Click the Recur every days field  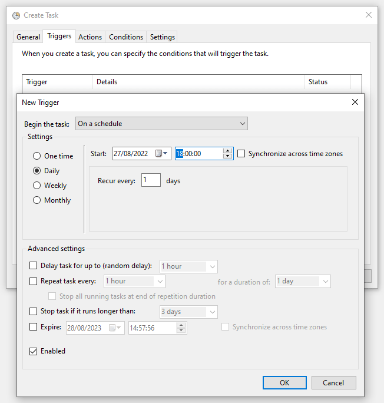click(151, 180)
